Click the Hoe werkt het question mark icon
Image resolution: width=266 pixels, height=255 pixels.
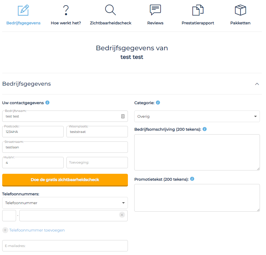point(66,10)
